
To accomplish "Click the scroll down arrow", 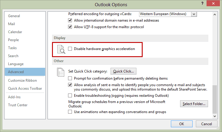I will point(215,116).
